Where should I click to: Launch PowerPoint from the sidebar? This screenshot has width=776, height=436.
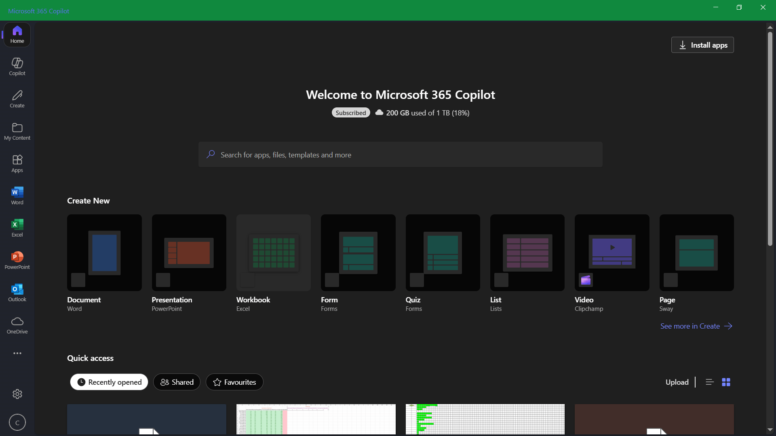point(17,261)
